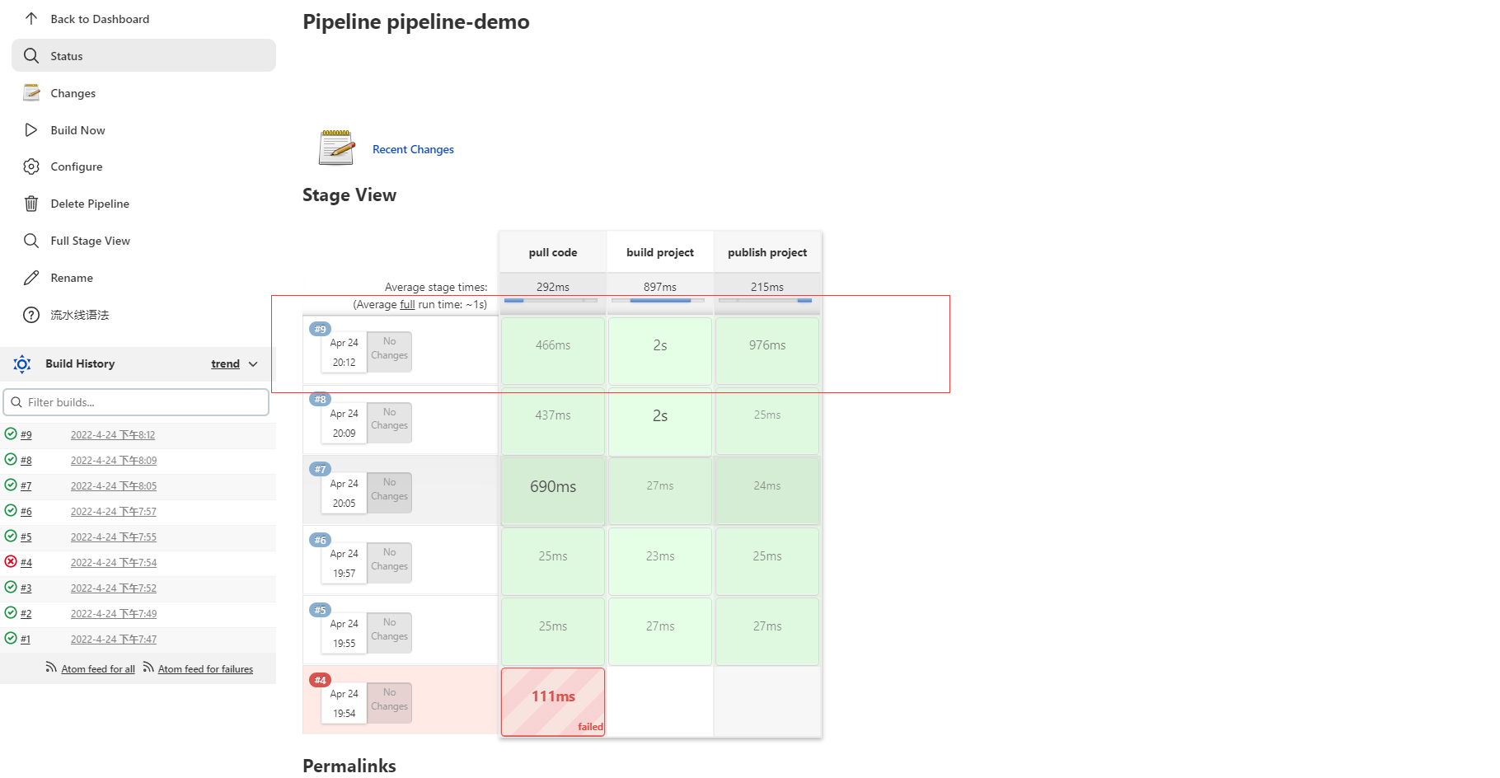1500x778 pixels.
Task: Click the success status icon for build #2
Action: 11,612
